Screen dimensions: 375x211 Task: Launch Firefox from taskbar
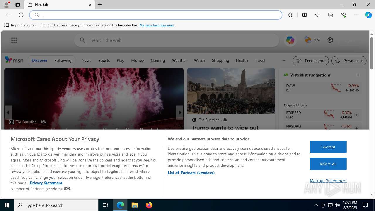149,205
